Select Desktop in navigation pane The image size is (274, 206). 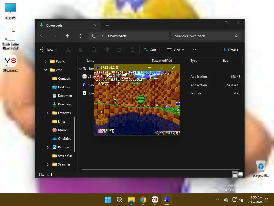tap(61, 87)
